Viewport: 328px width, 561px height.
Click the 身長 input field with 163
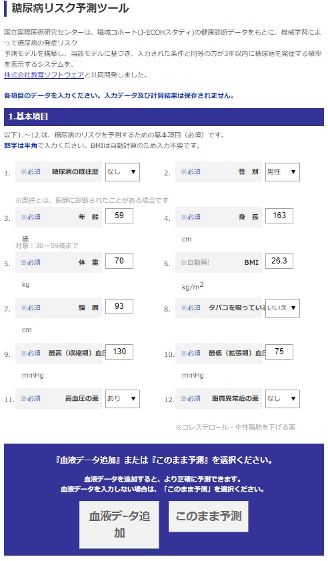tap(279, 215)
